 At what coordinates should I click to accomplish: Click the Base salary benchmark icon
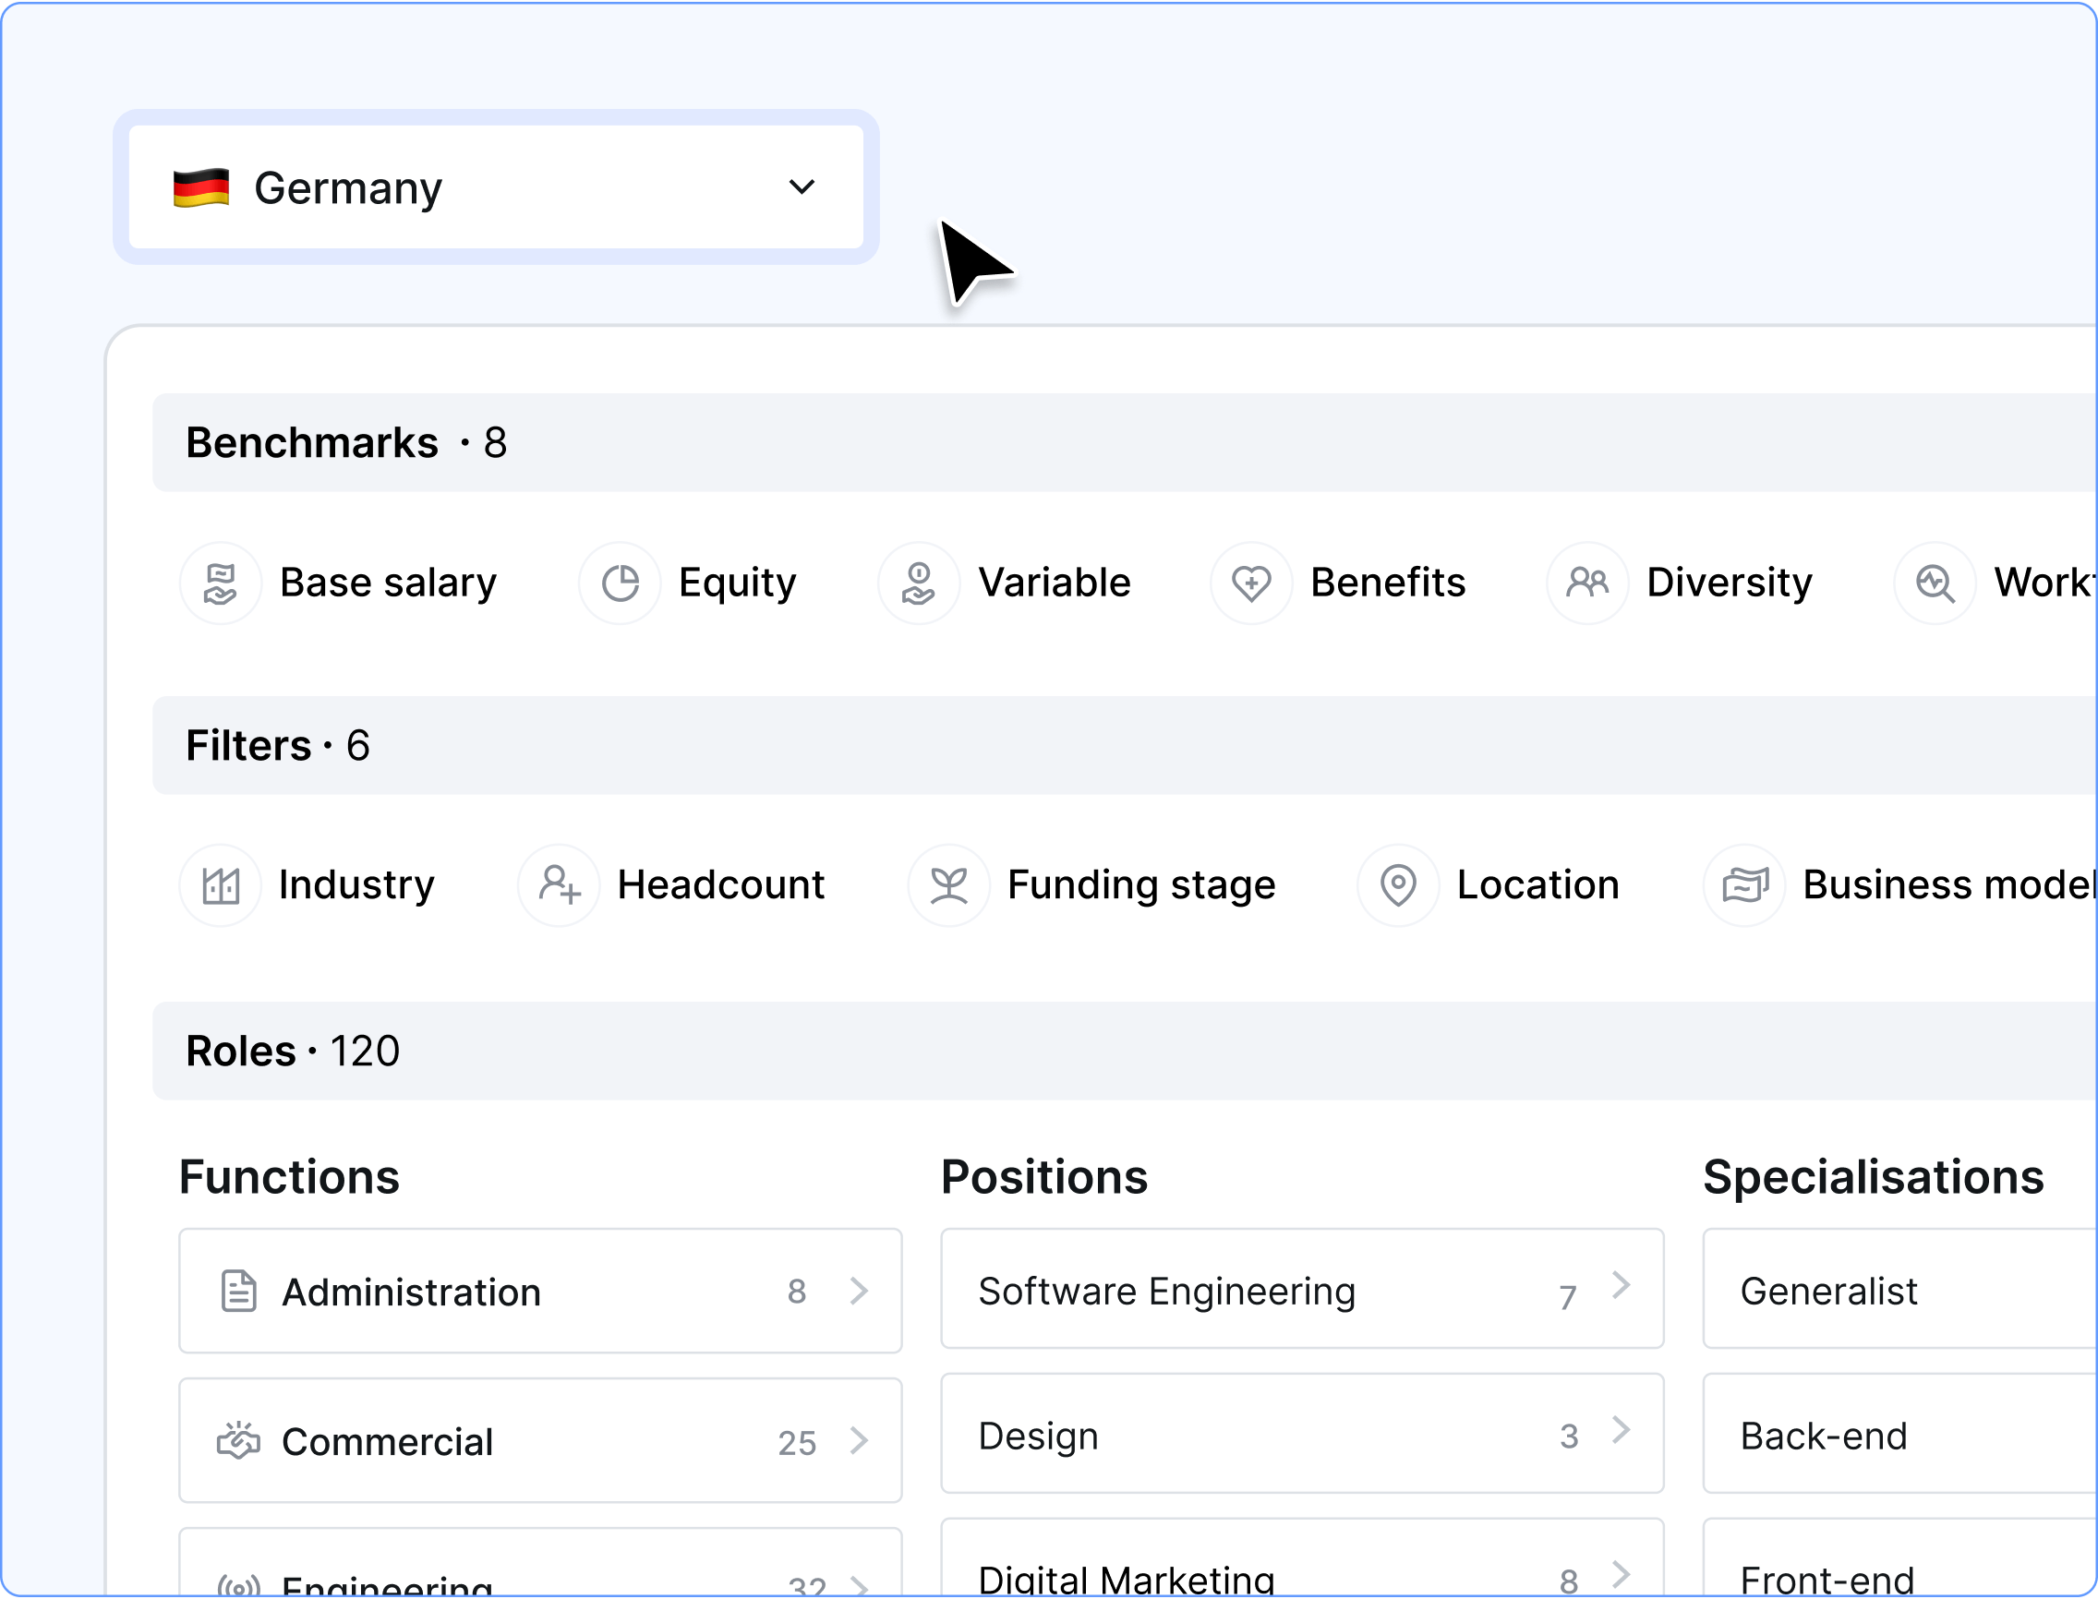(x=220, y=583)
